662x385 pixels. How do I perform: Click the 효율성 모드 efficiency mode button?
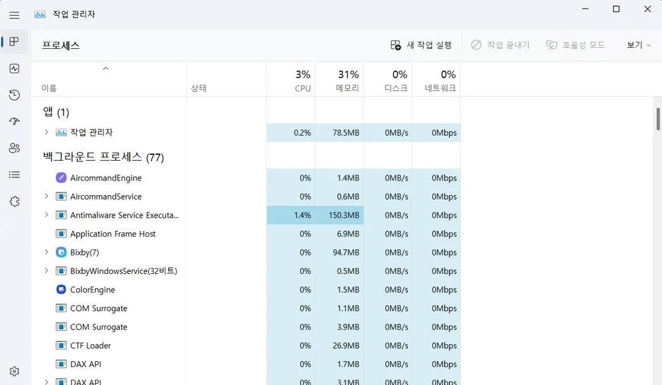[575, 45]
